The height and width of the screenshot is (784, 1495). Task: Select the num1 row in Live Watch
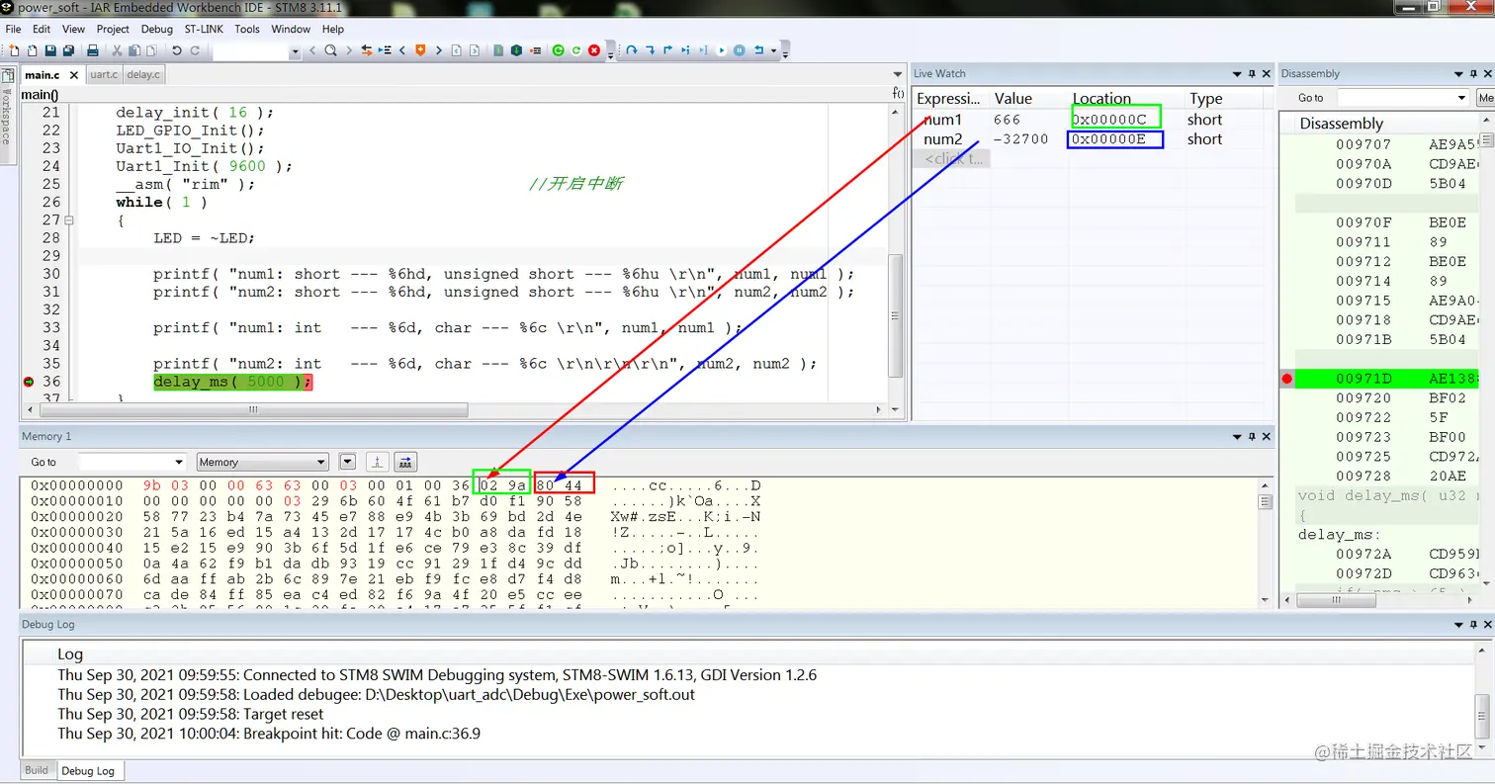pyautogui.click(x=1093, y=120)
